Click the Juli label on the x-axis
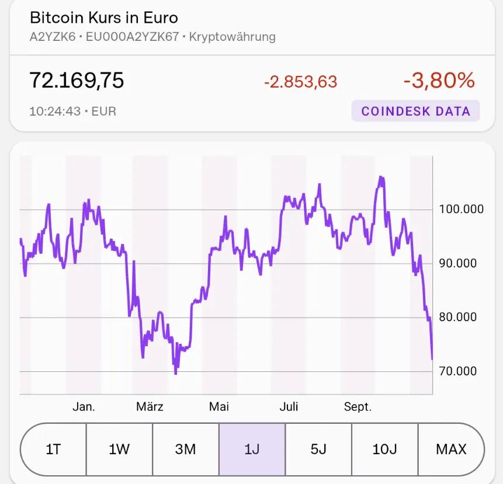The height and width of the screenshot is (484, 503). [289, 407]
